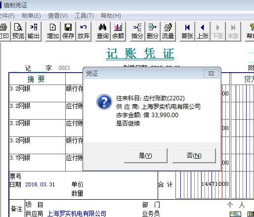This screenshot has height=217, width=254.
Task: Click the 3.7网银 summary cell
Action: (x=37, y=163)
